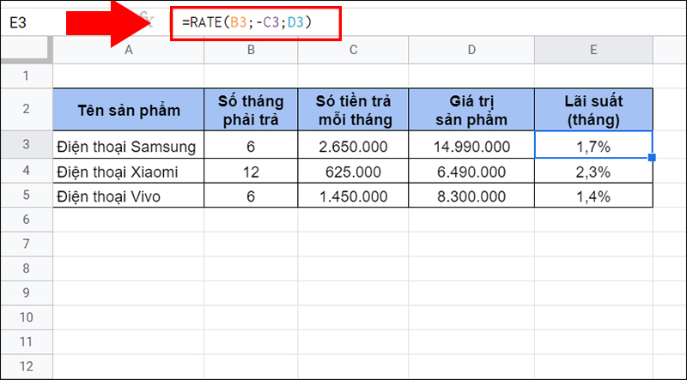Click the 'Giá trị sản phẩm' header cell
The image size is (687, 380).
click(x=471, y=109)
